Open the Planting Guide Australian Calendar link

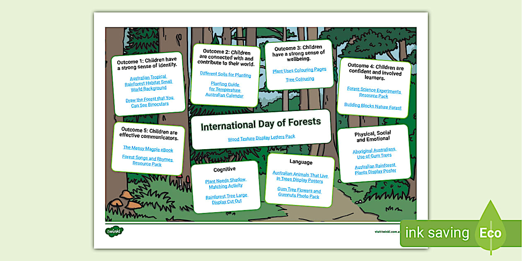pos(224,90)
